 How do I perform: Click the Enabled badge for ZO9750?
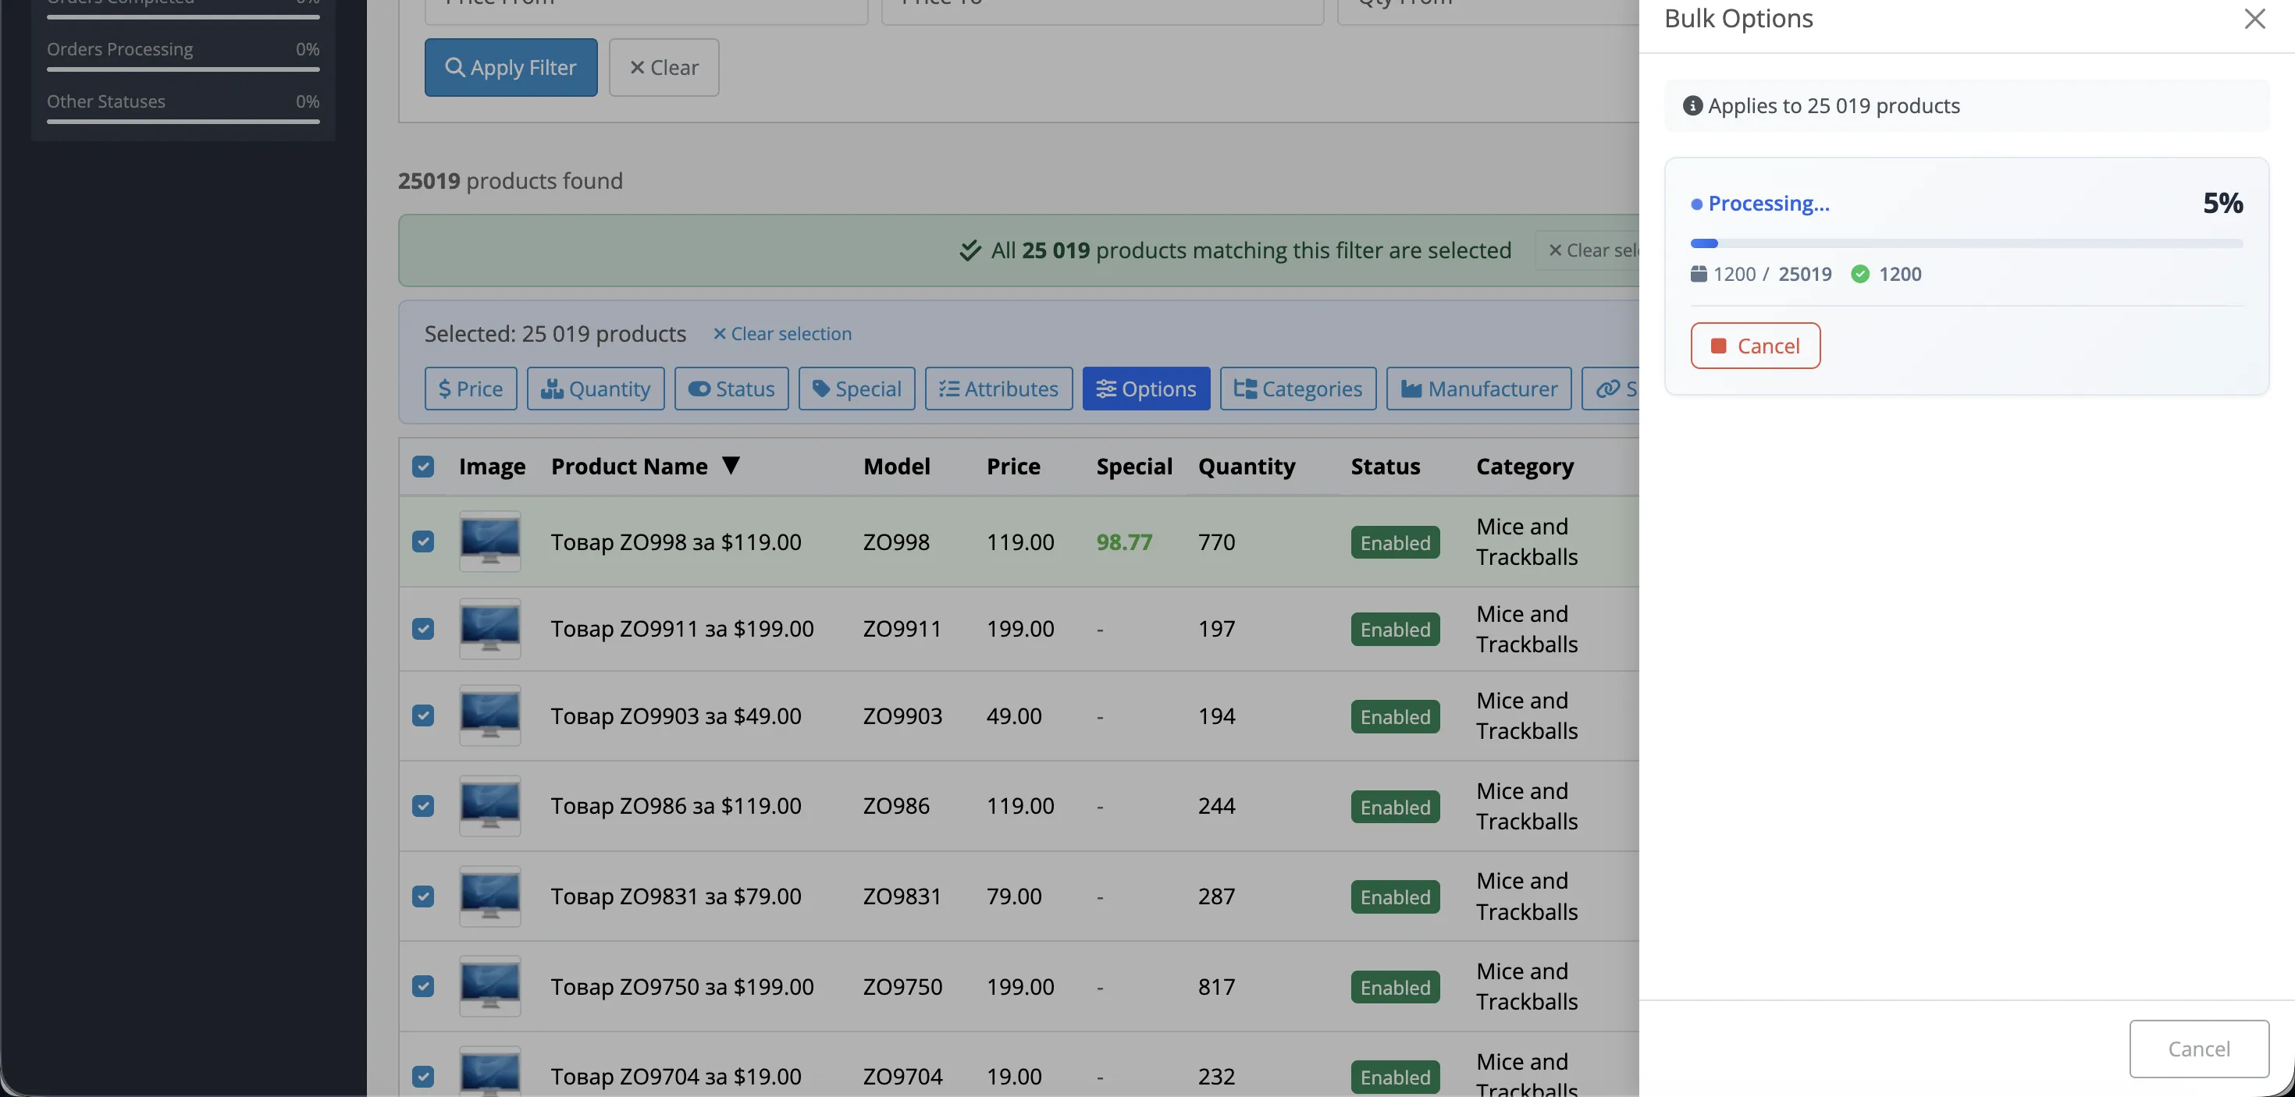pos(1395,988)
